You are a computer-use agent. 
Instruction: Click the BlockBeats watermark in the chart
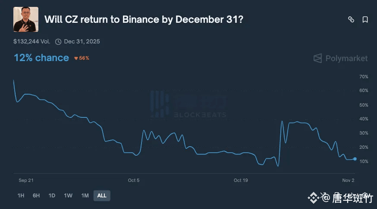(x=188, y=105)
